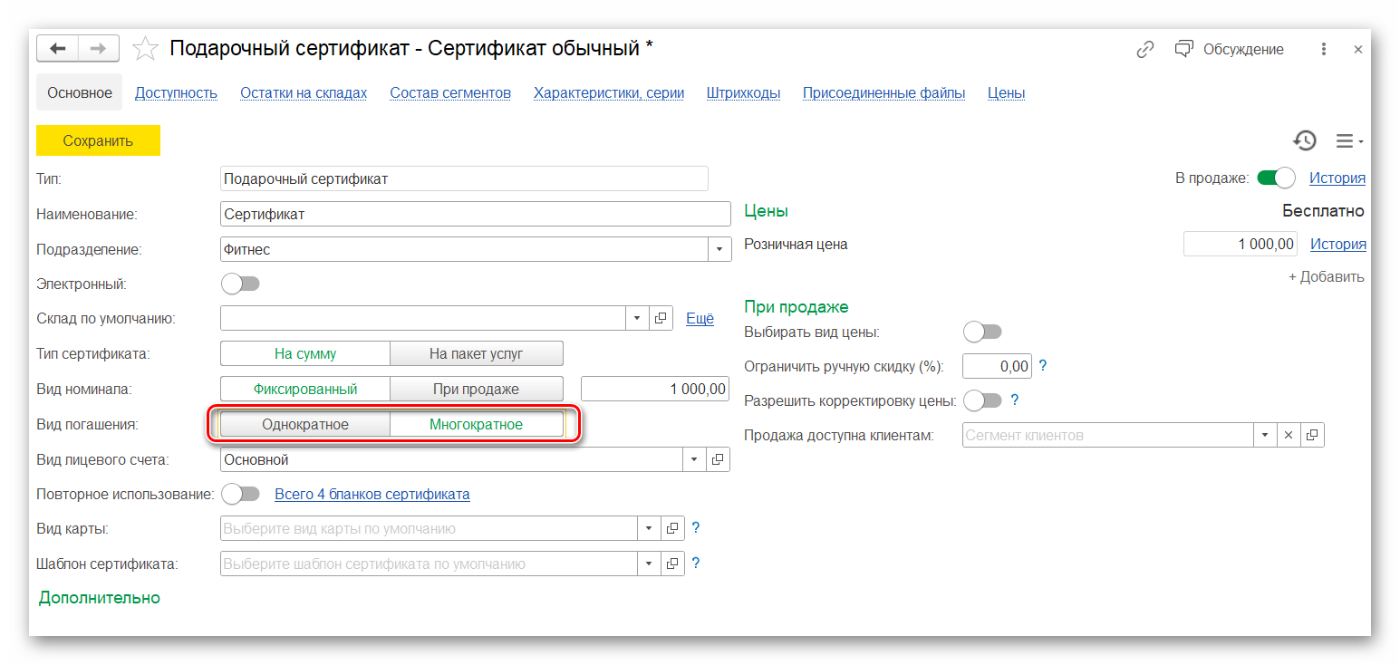Add form to favorites with star icon

point(145,49)
